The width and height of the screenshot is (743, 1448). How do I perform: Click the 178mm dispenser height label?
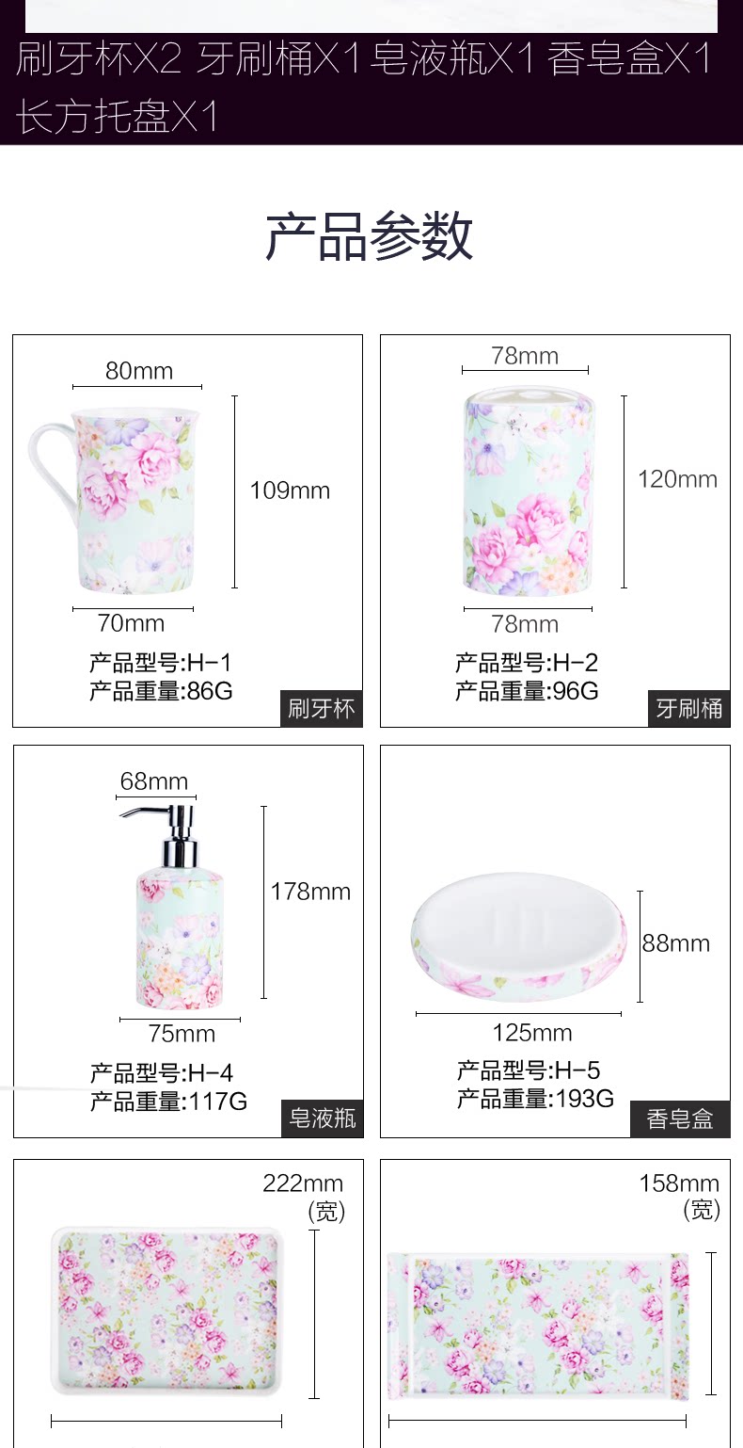click(x=310, y=892)
